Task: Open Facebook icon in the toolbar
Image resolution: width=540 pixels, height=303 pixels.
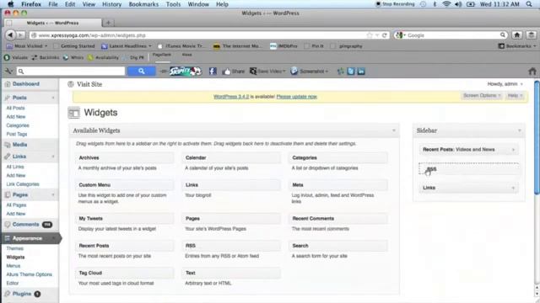Action: click(x=213, y=71)
